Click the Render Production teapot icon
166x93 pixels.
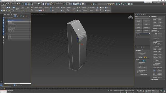[96, 4]
